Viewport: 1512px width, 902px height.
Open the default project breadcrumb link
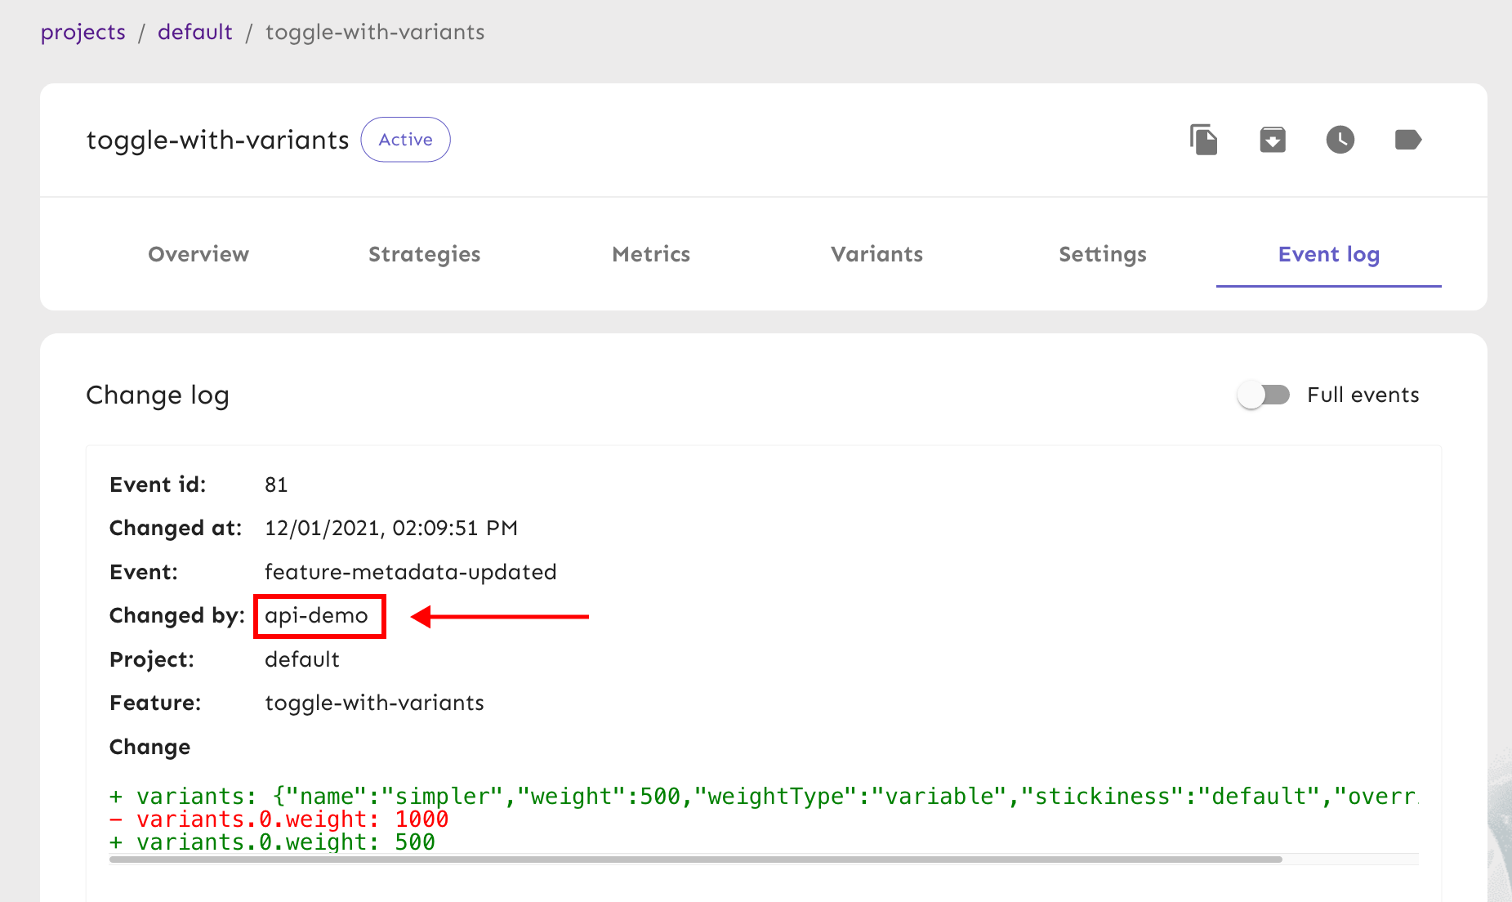pyautogui.click(x=194, y=32)
